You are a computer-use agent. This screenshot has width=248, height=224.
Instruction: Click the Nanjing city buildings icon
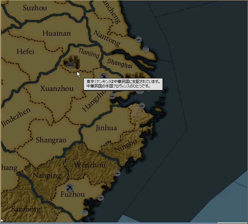pos(71,61)
